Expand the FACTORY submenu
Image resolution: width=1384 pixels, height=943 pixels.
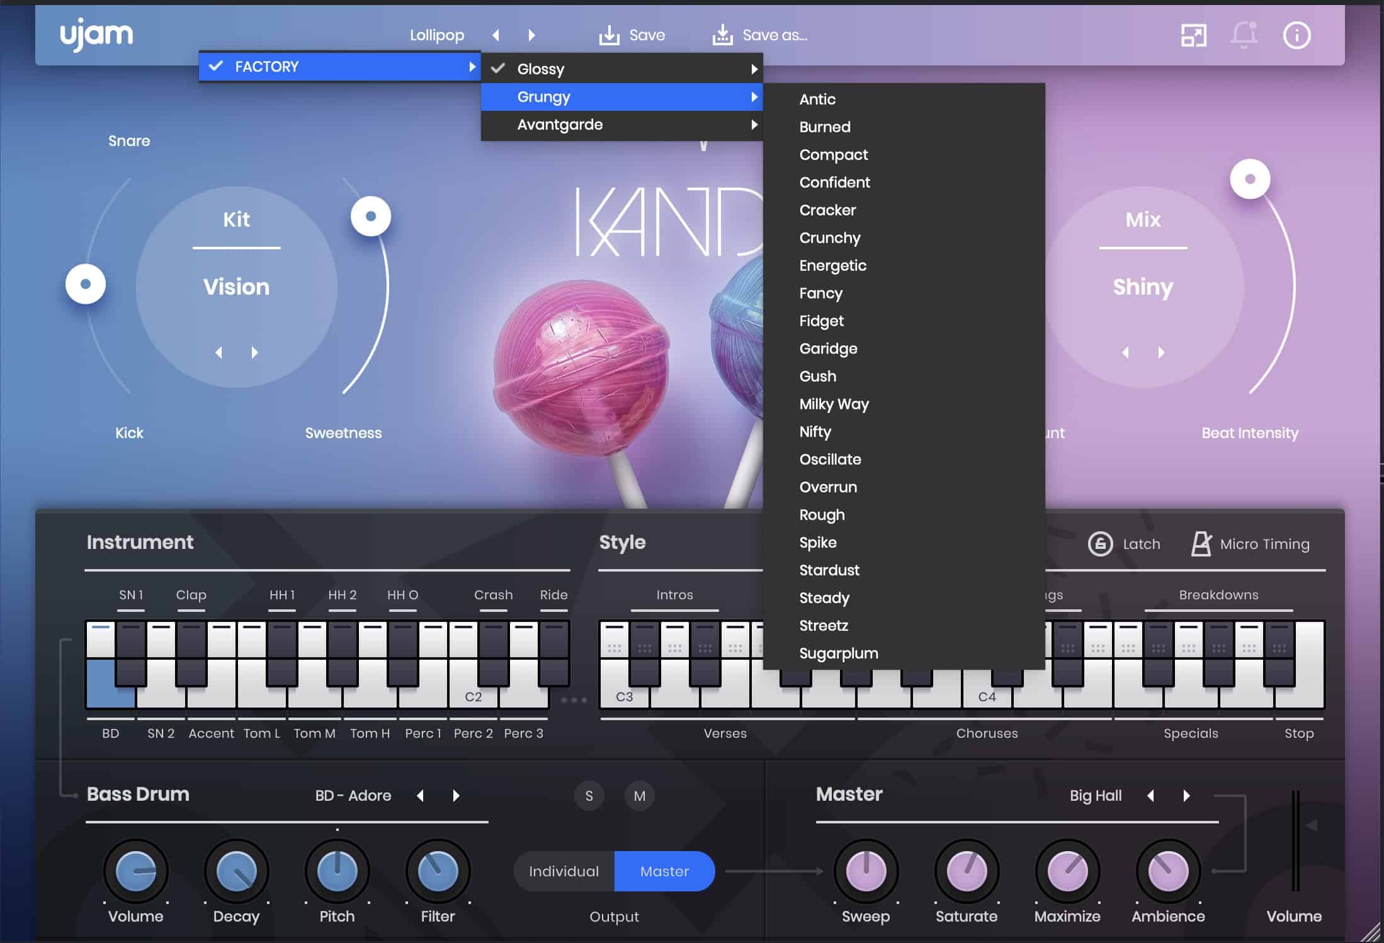point(339,67)
